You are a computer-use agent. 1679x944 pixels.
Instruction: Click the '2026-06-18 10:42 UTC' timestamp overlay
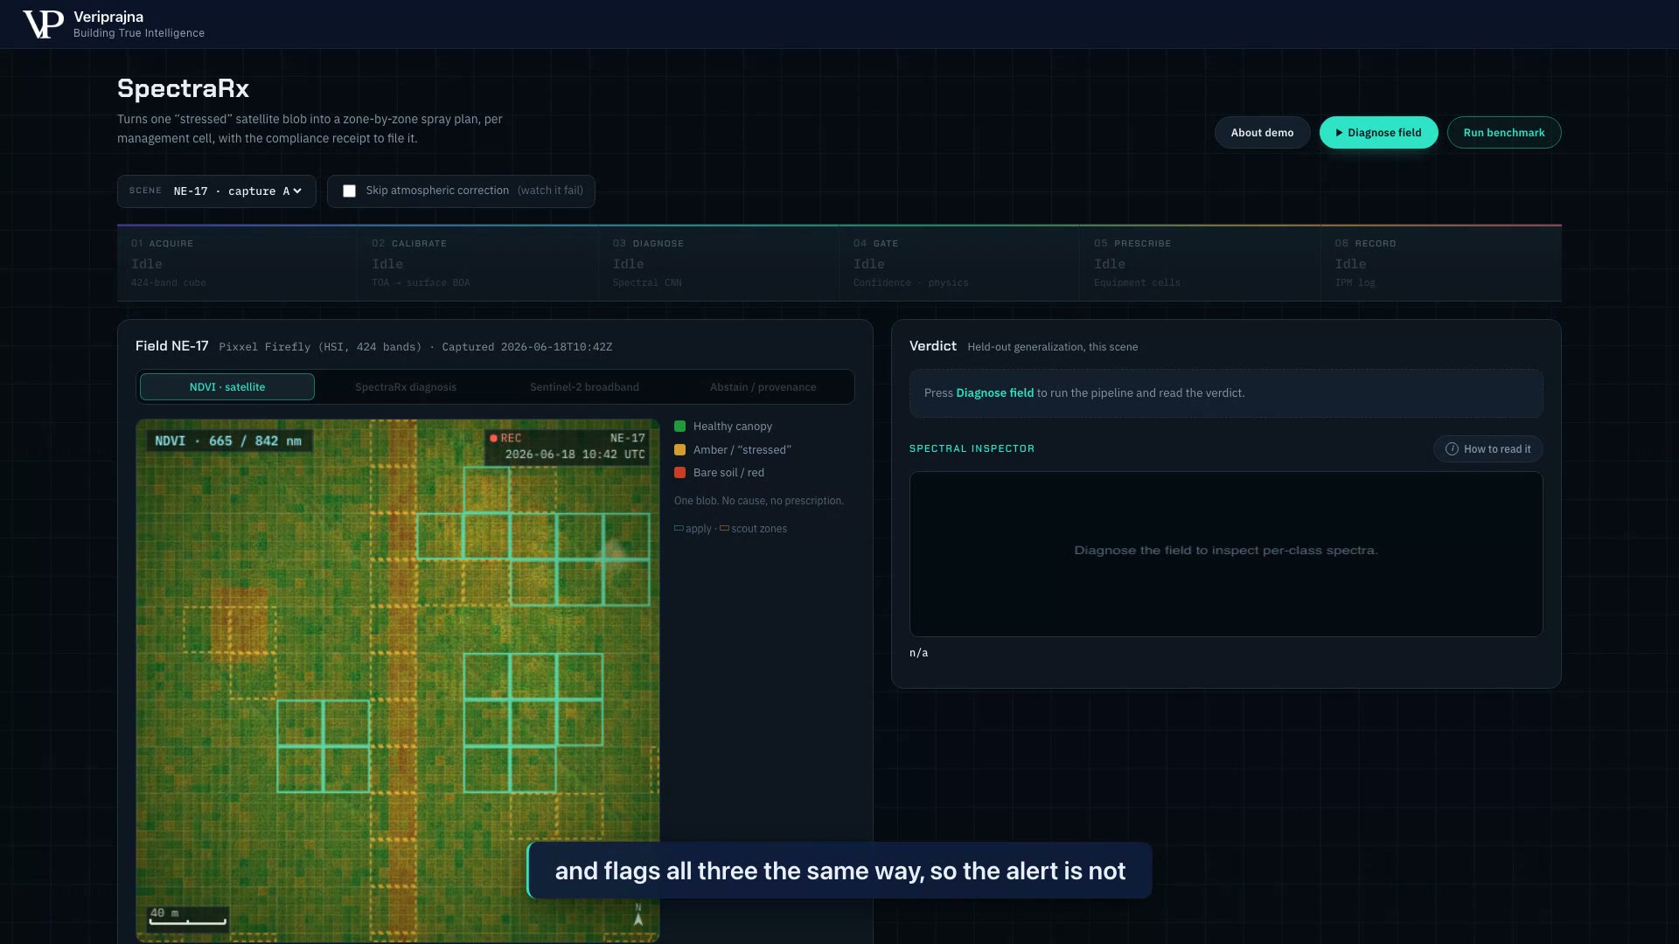(x=575, y=455)
